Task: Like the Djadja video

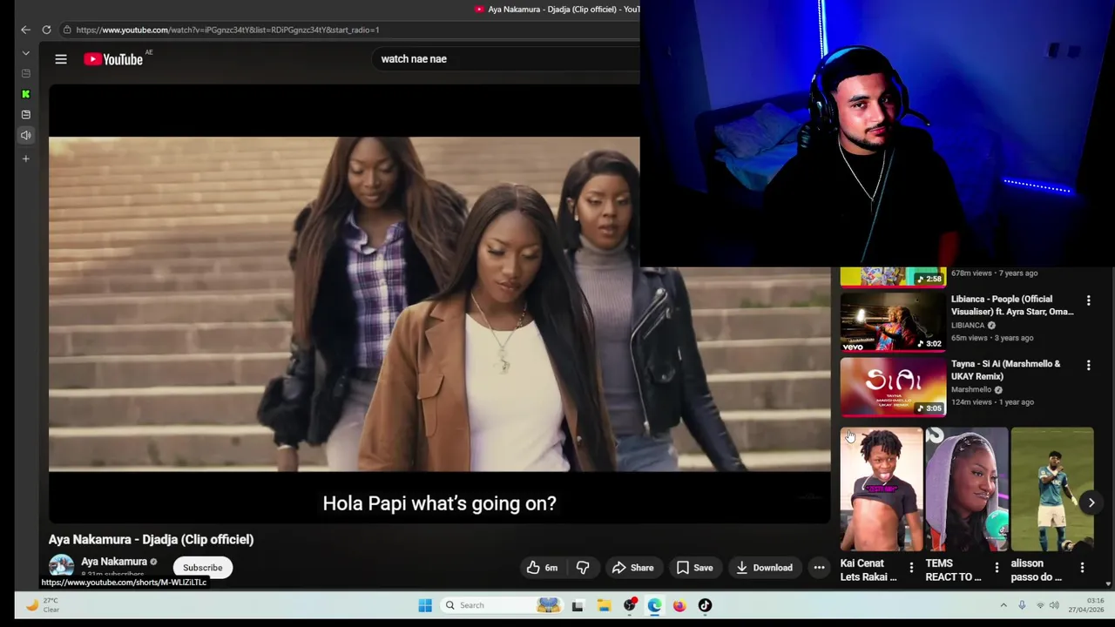Action: (x=542, y=568)
